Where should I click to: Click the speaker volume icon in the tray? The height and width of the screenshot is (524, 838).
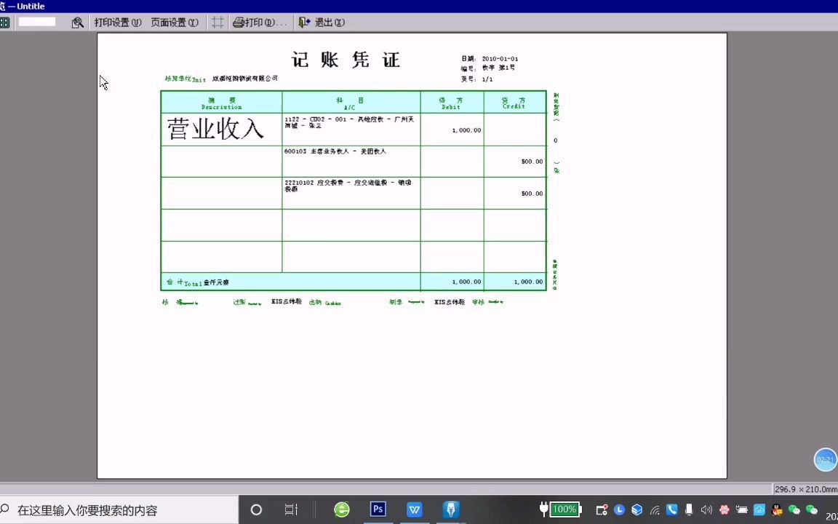click(706, 509)
